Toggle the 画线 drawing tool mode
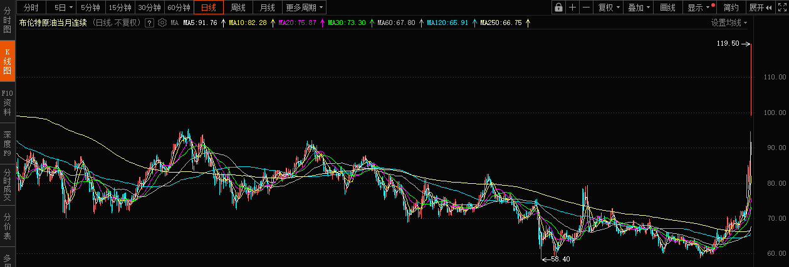Screen dimensions: 789x267 pyautogui.click(x=668, y=8)
